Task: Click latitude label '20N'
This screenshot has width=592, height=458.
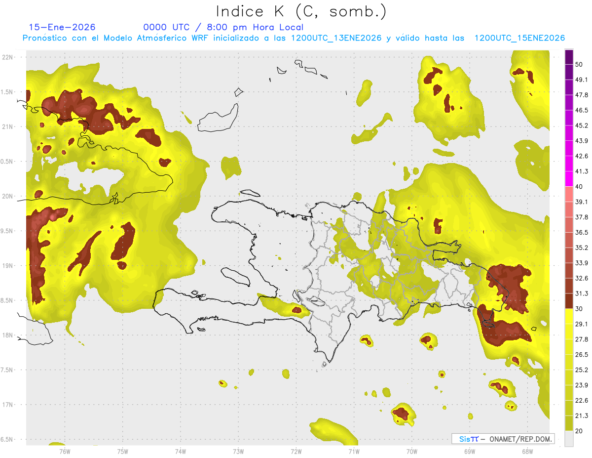Action: [x=7, y=196]
